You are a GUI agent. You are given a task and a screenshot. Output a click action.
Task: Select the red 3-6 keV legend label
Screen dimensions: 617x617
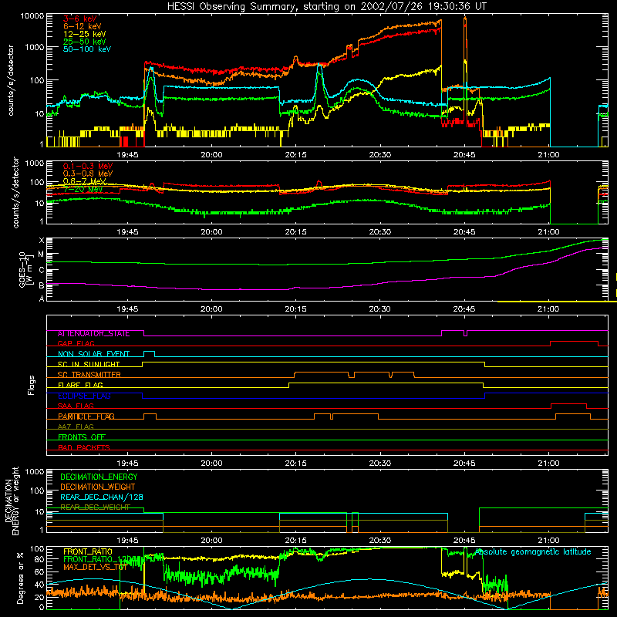coord(79,19)
